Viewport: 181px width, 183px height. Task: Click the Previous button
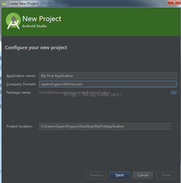pyautogui.click(x=96, y=175)
